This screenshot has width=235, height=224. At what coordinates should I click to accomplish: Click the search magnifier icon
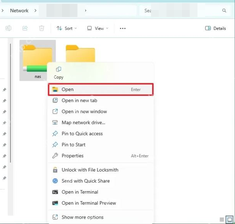[224, 10]
